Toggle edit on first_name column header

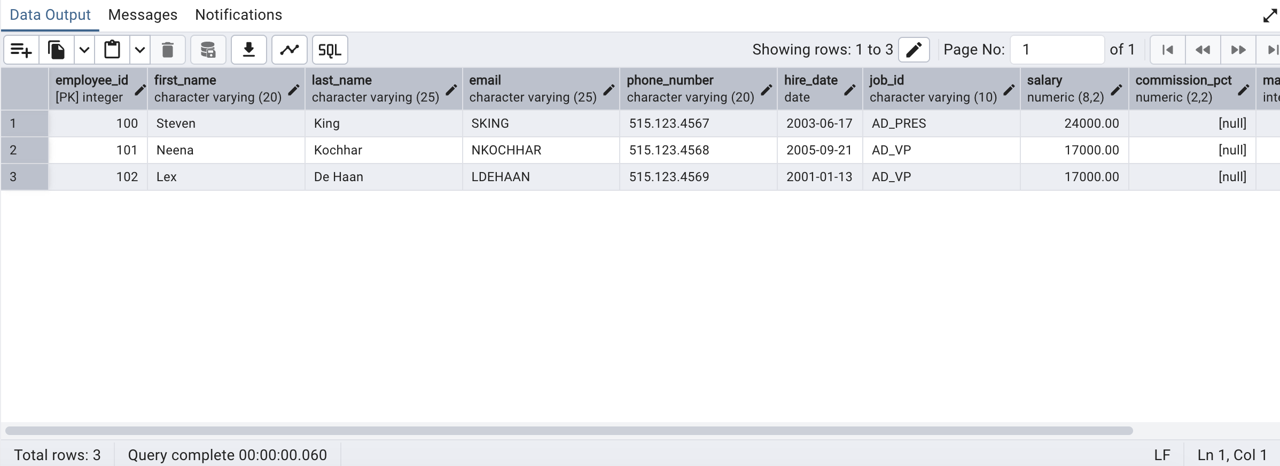[293, 90]
